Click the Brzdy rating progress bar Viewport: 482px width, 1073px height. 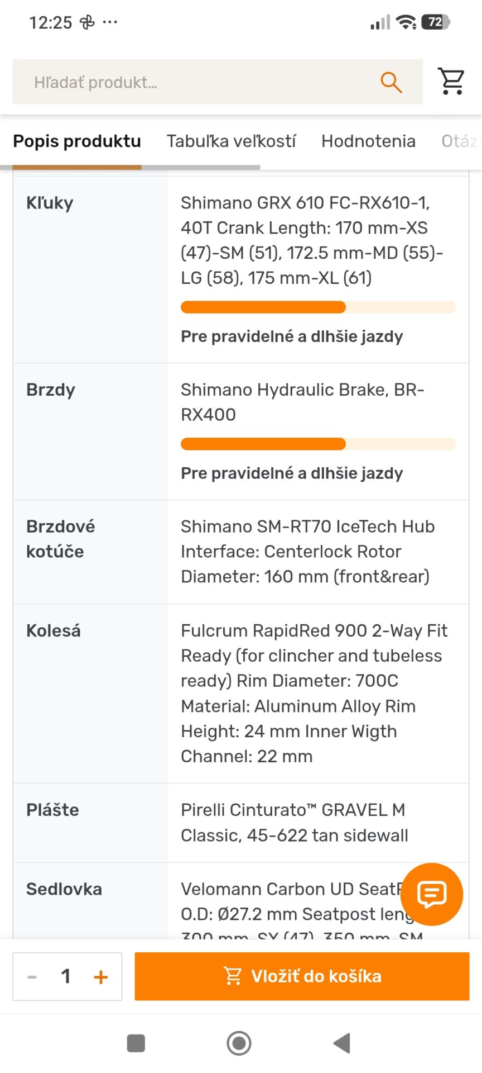click(318, 444)
